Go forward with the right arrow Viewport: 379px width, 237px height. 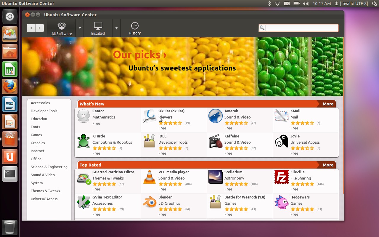(40, 28)
